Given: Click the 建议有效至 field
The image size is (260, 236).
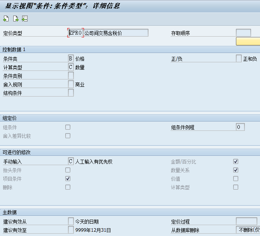Looking at the screenshot, I should (x=71, y=230).
